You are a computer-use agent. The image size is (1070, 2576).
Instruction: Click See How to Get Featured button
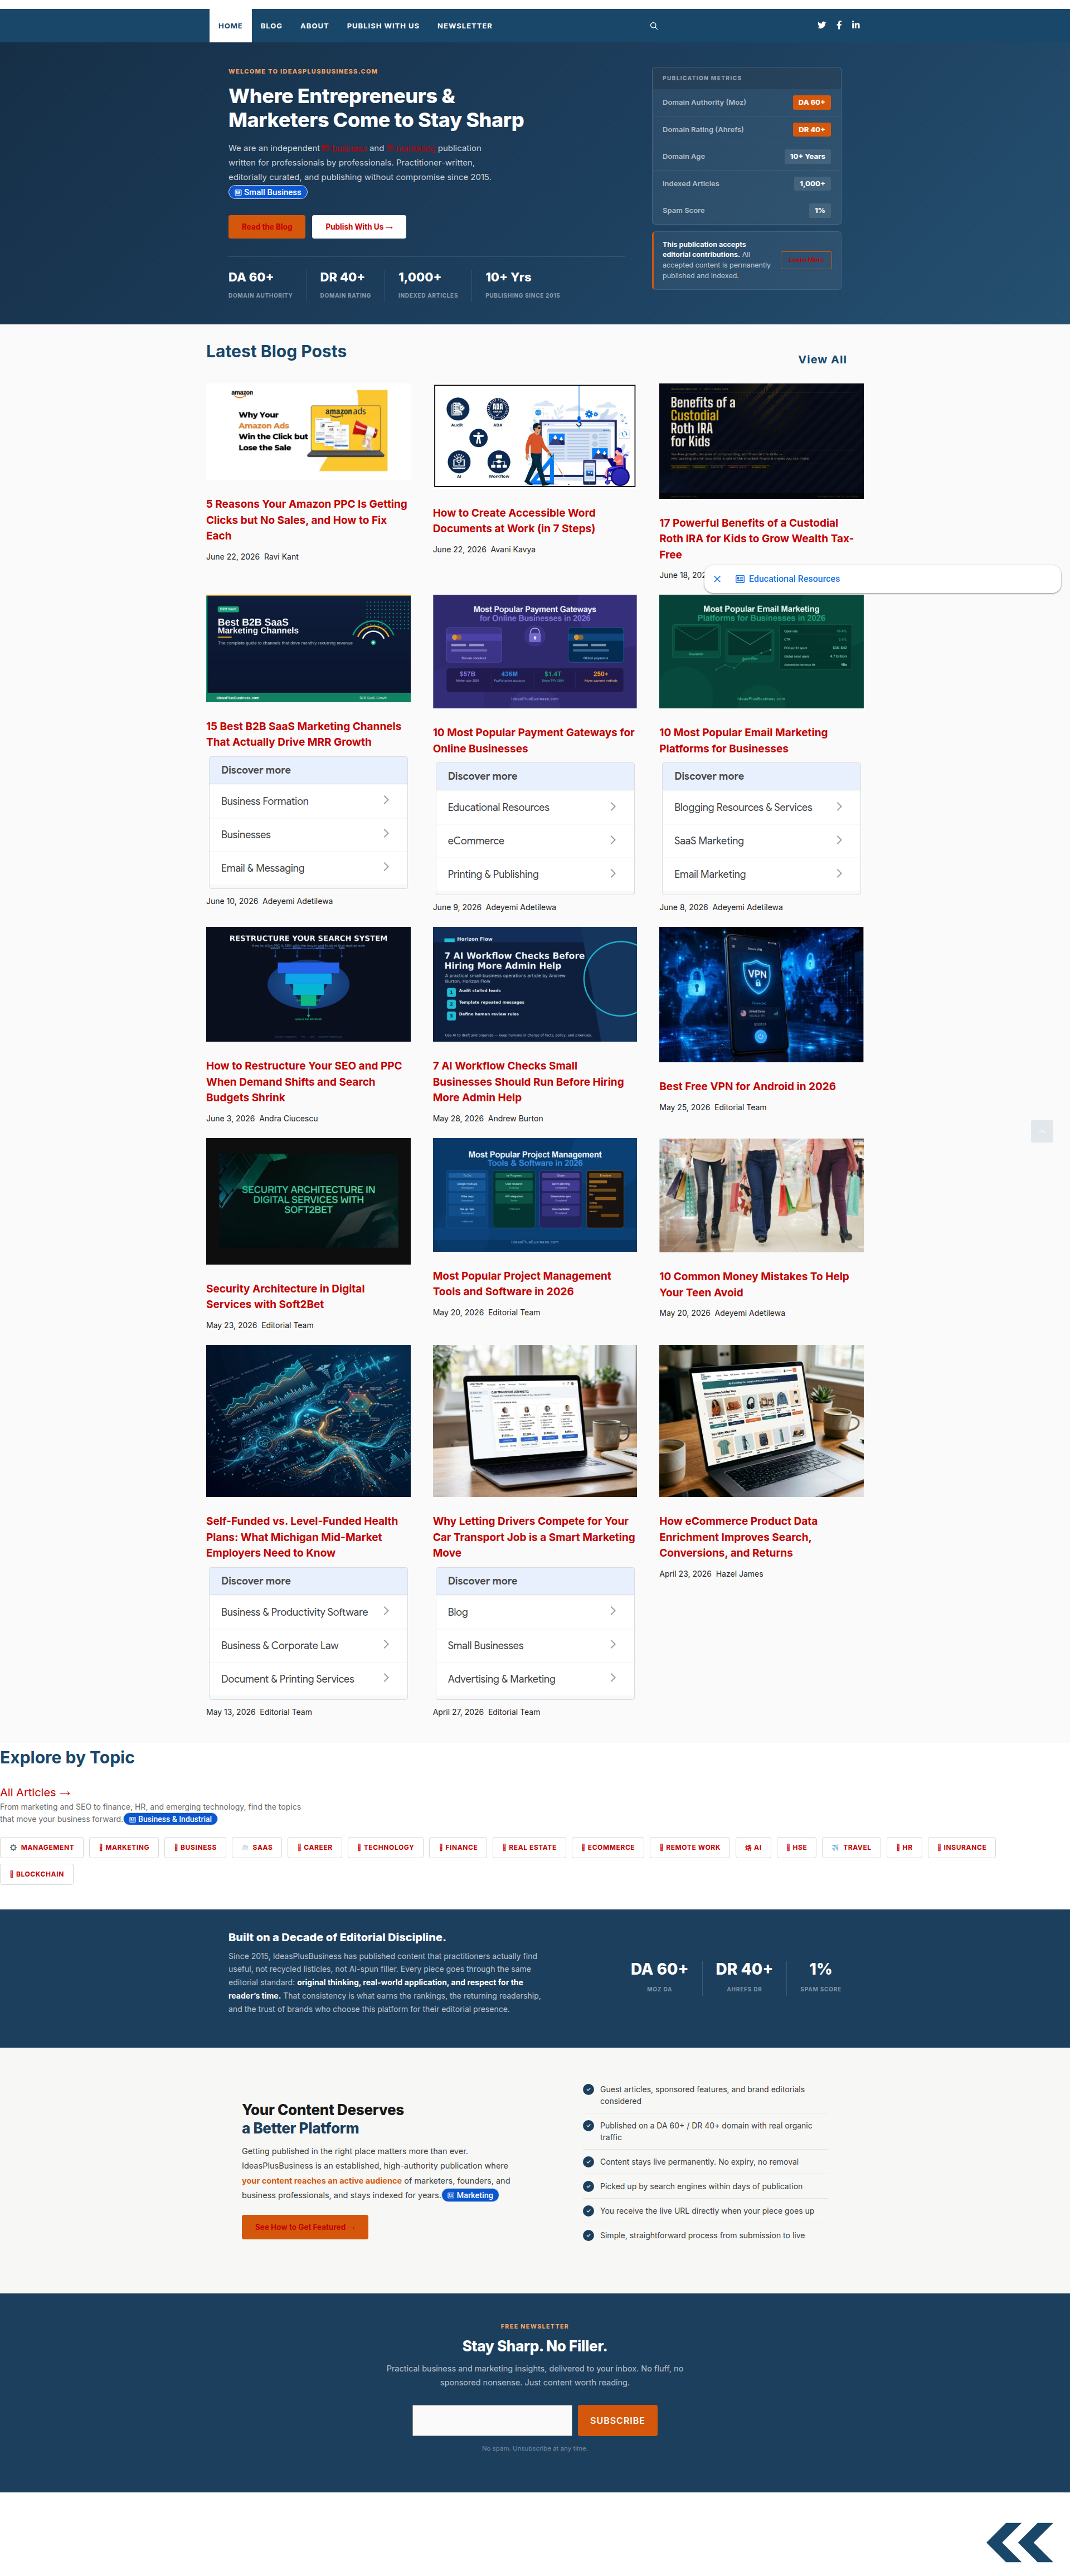(x=305, y=2227)
